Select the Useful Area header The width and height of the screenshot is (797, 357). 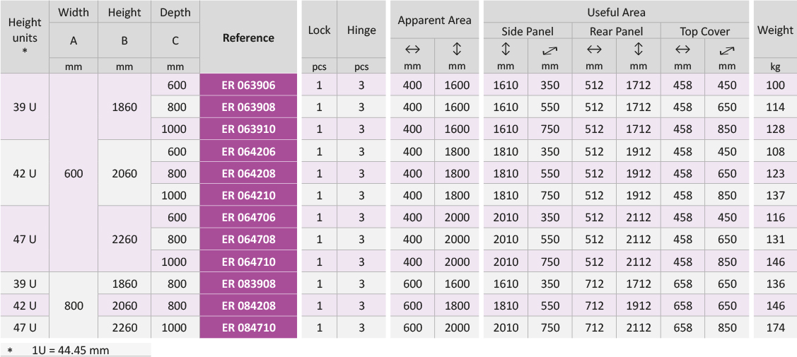click(616, 12)
